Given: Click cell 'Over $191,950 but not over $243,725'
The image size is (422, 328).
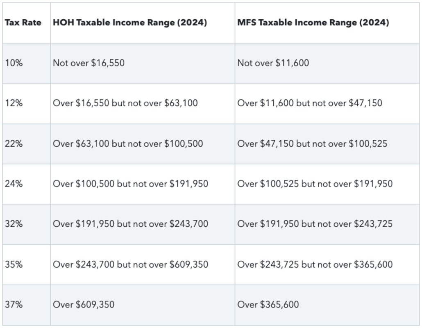Looking at the screenshot, I should click(315, 224).
